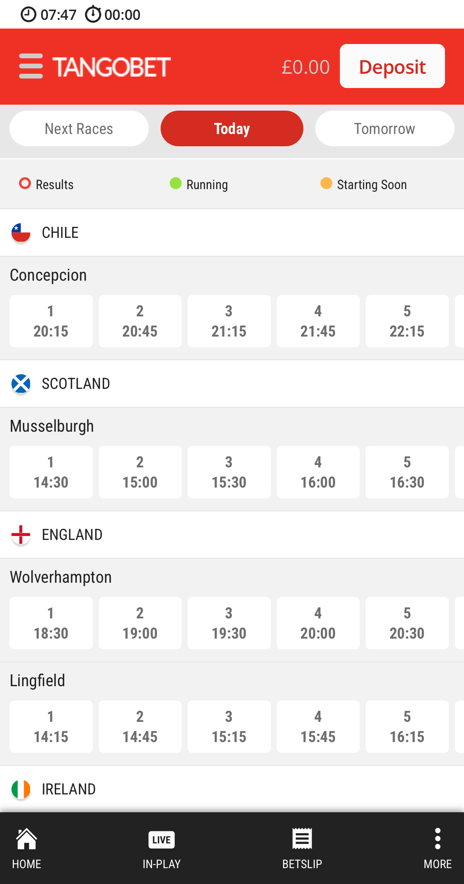
Task: Open the In-Play live icon
Action: point(161,839)
